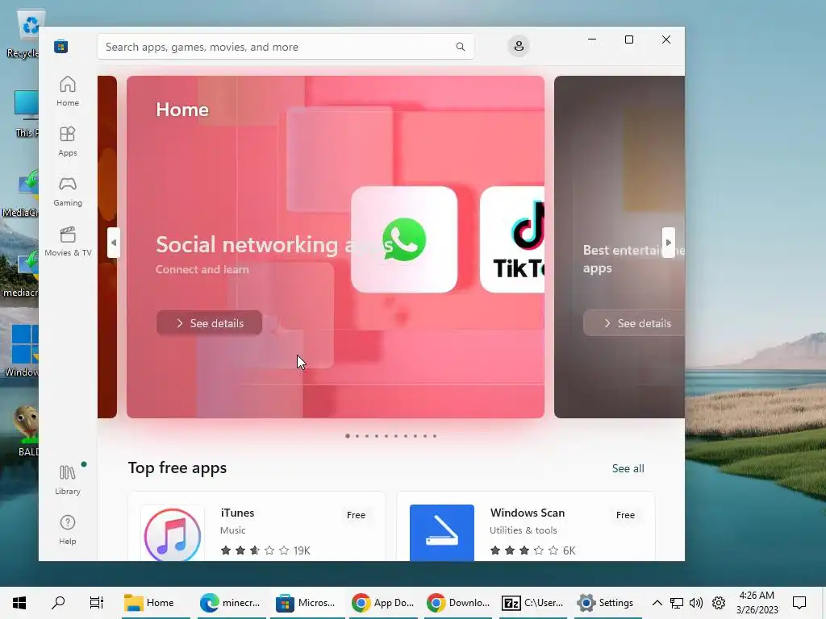Click the gear icon in system tray

719,603
